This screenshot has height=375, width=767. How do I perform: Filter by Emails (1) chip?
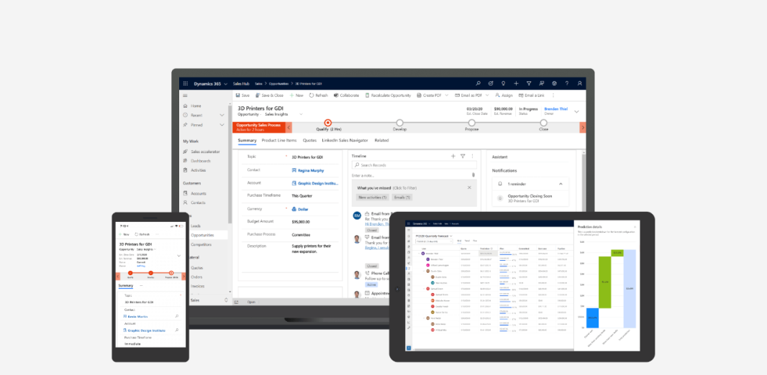coord(401,198)
